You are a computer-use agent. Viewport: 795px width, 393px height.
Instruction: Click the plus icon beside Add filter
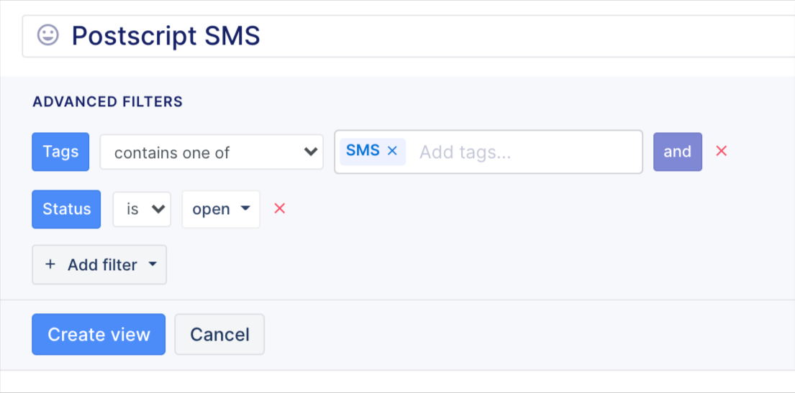[x=50, y=264]
